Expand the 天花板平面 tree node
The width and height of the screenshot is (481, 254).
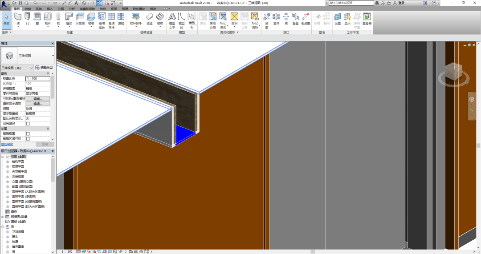point(8,172)
